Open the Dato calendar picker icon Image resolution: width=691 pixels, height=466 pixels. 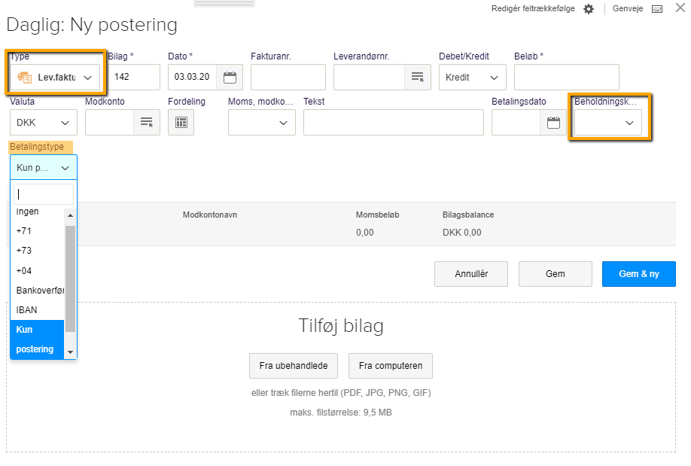click(x=230, y=78)
